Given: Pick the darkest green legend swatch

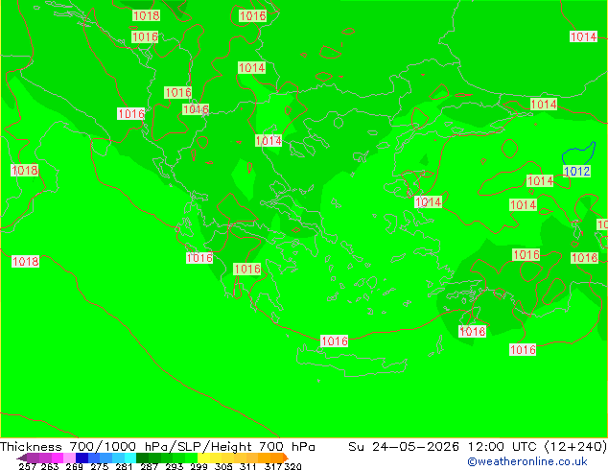Looking at the screenshot, I should tap(142, 458).
